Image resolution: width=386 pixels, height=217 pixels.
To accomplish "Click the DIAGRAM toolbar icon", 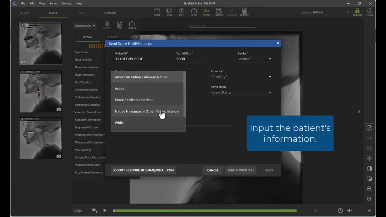I will click(x=232, y=12).
